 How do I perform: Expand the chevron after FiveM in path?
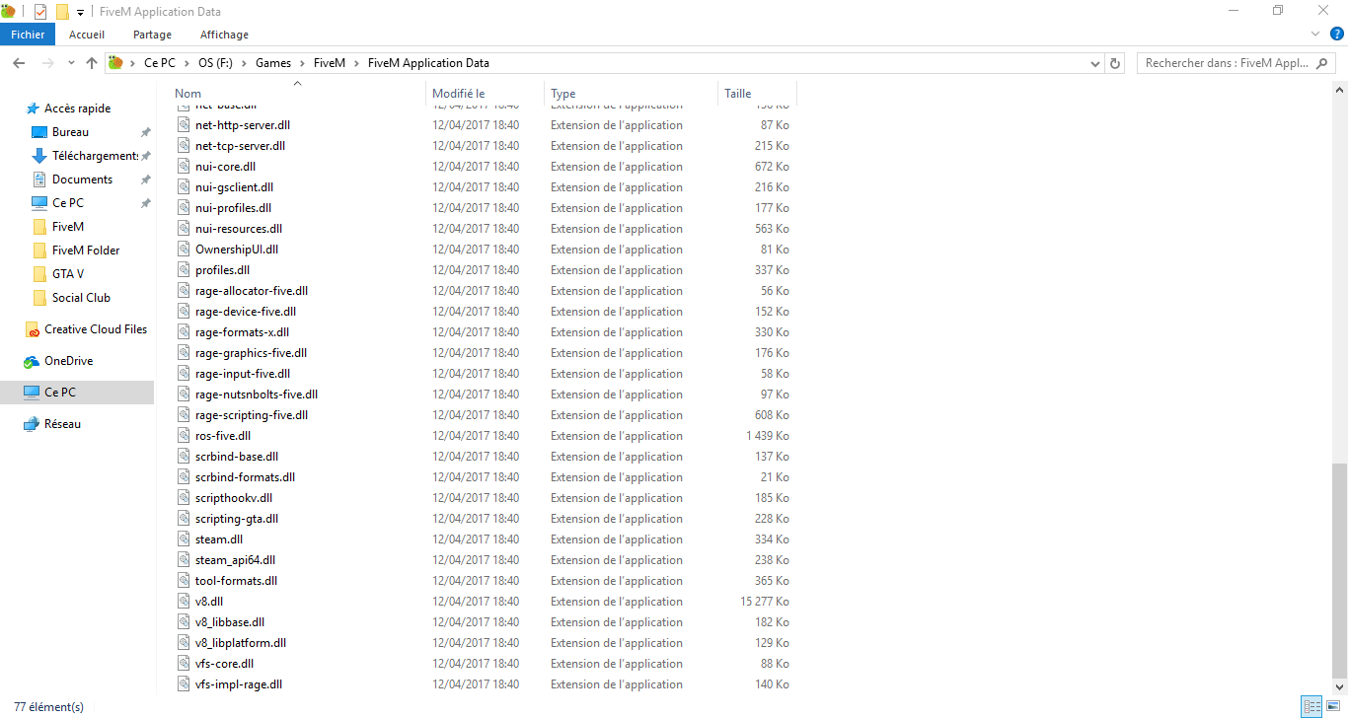tap(356, 63)
